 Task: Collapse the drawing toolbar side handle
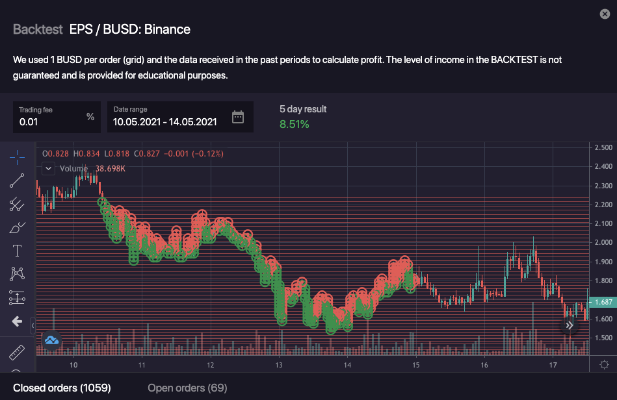tap(33, 323)
